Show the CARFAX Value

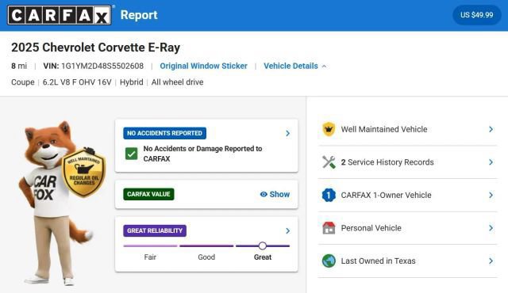click(275, 194)
